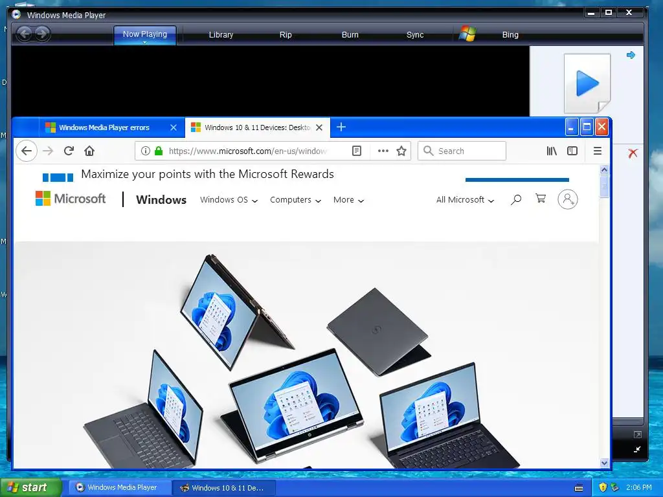The height and width of the screenshot is (497, 663).
Task: Close the Windows Media Player errors tab
Action: point(174,127)
